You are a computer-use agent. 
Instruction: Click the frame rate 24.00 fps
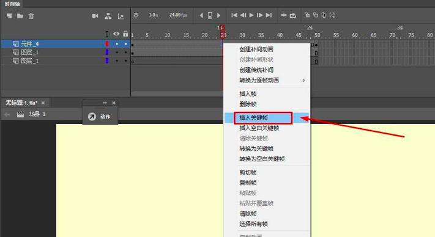click(179, 15)
